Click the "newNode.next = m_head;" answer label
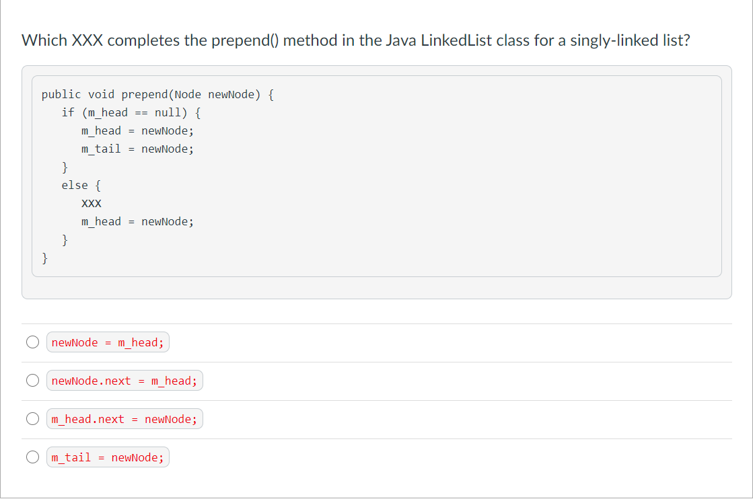 124,380
